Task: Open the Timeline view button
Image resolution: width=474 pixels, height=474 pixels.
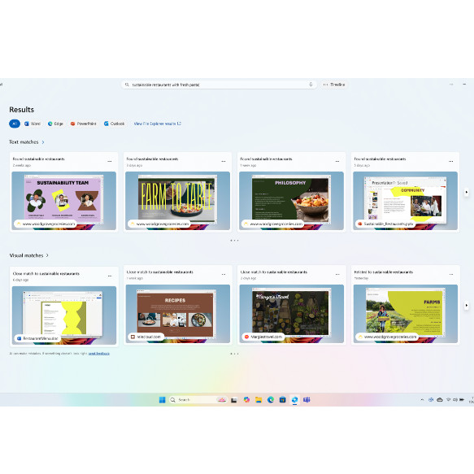Action: tap(334, 85)
